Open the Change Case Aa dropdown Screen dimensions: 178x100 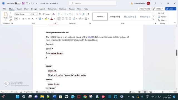[x=48, y=14]
